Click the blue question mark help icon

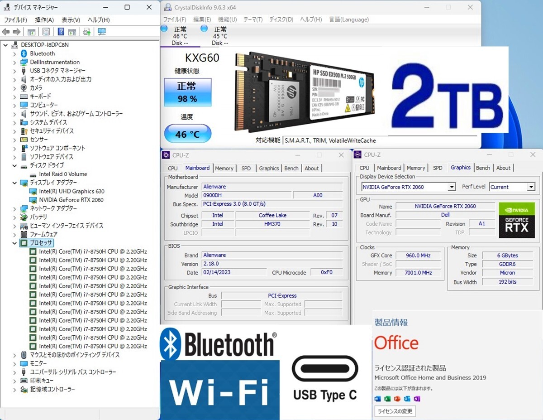point(61,32)
